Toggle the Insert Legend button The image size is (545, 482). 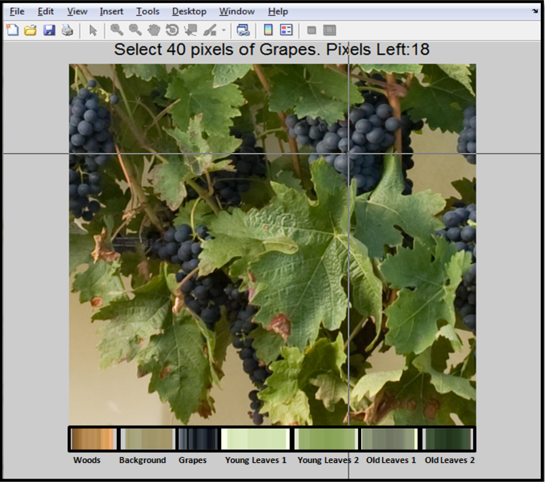[x=286, y=30]
